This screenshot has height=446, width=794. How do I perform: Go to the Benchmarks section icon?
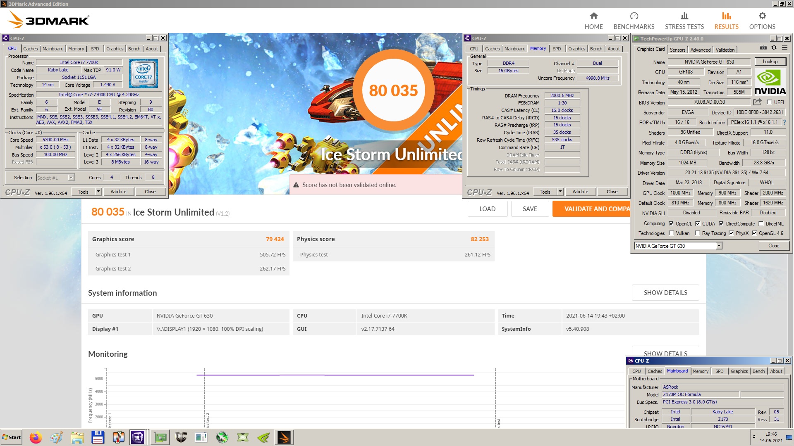pyautogui.click(x=634, y=16)
